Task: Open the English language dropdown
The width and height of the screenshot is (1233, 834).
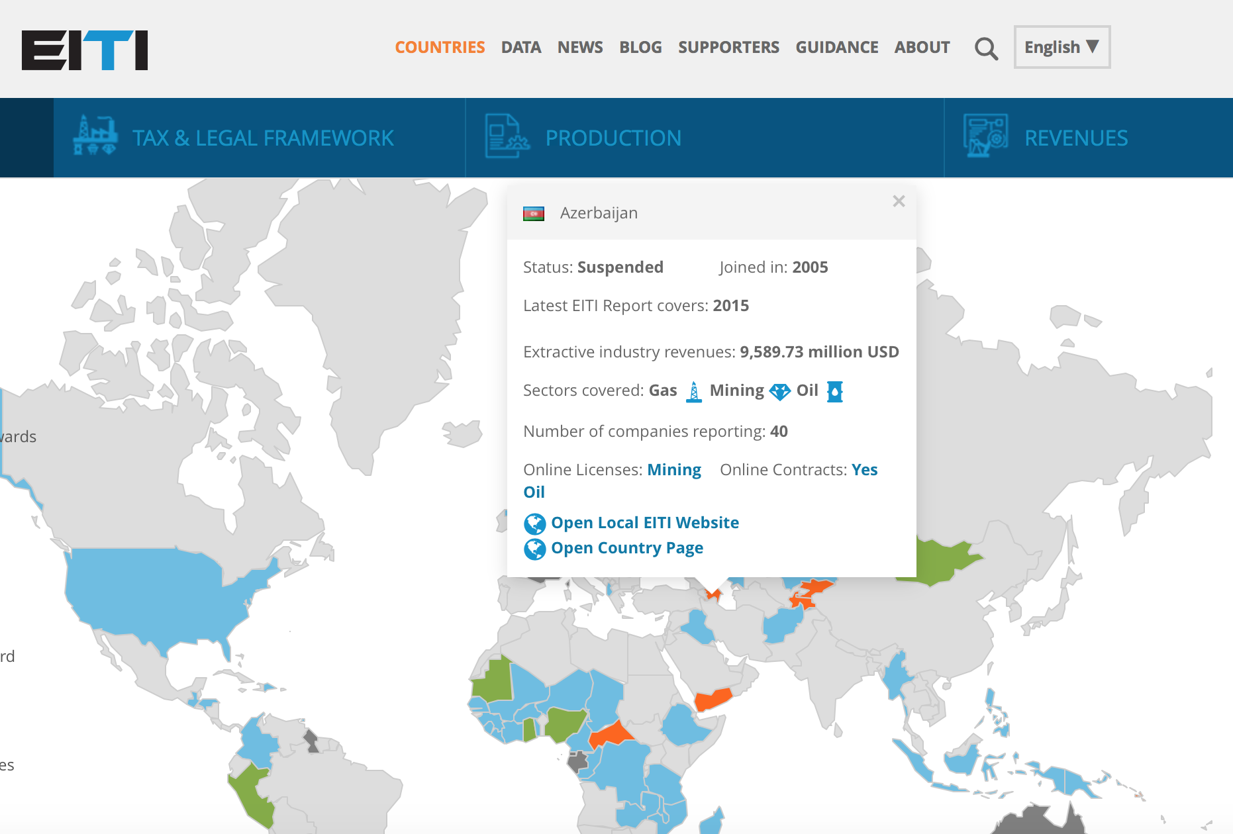Action: 1062,47
